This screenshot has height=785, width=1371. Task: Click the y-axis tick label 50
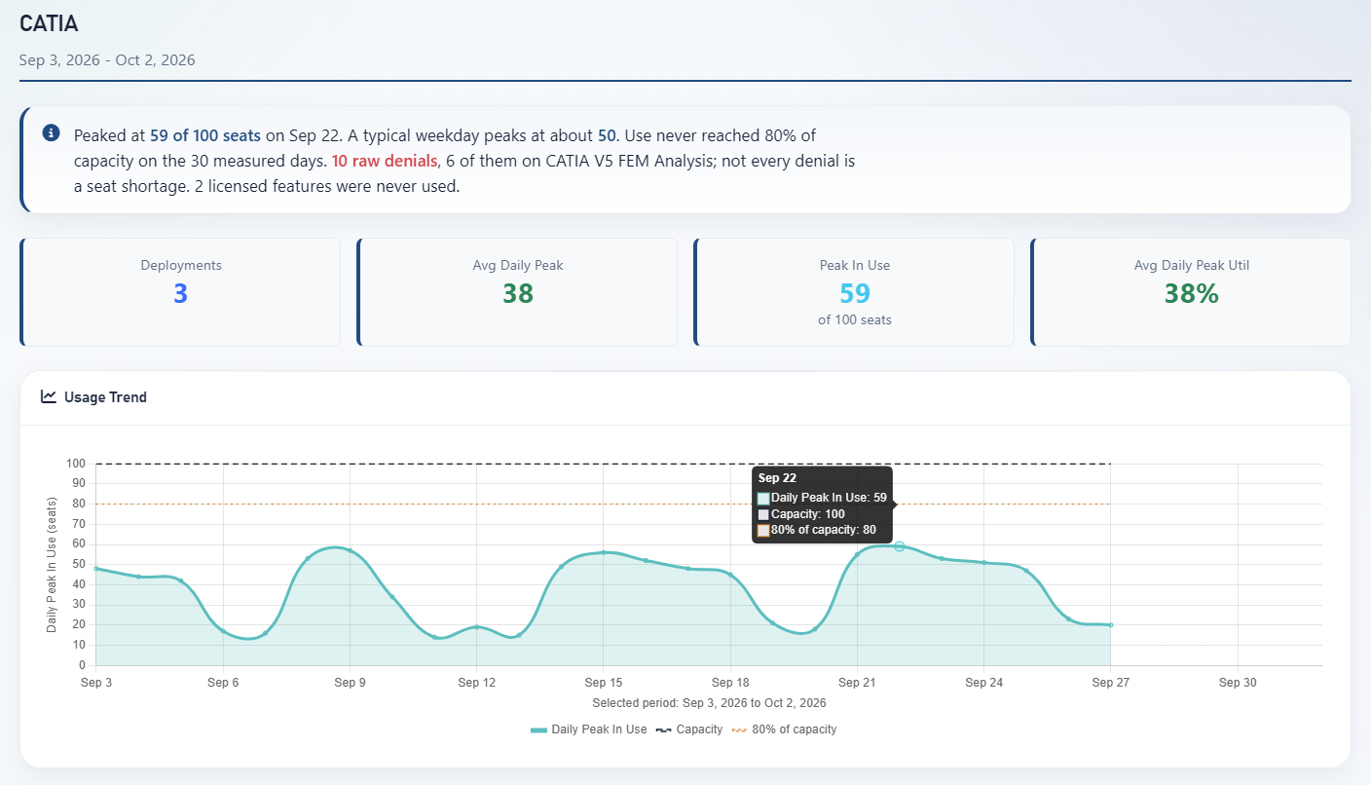coord(79,565)
